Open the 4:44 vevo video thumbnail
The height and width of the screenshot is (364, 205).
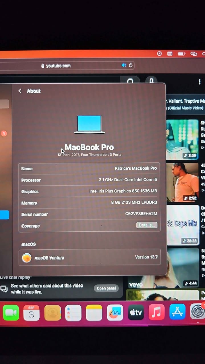(163, 268)
